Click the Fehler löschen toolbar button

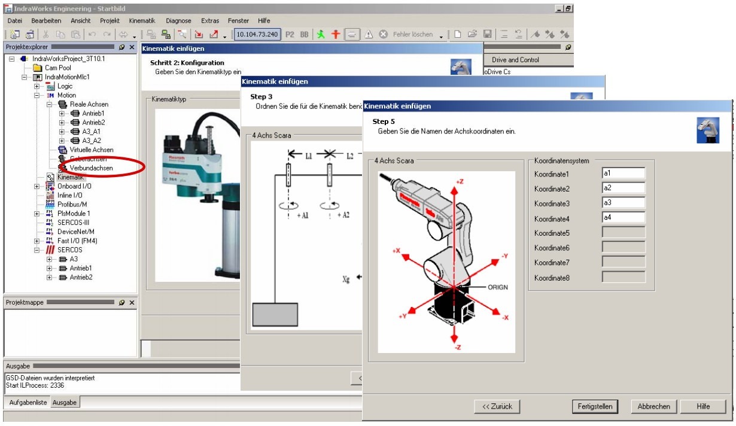click(x=413, y=35)
